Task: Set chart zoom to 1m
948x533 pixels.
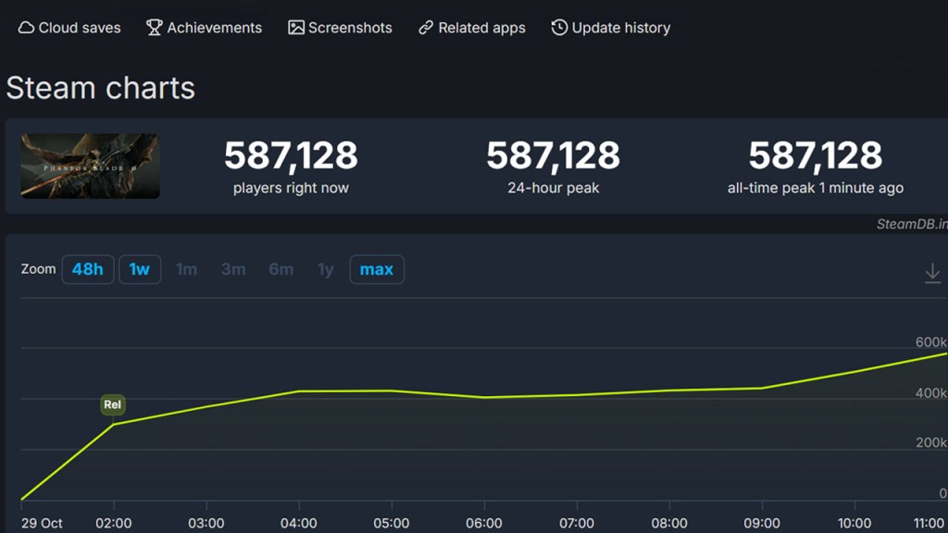Action: point(186,269)
